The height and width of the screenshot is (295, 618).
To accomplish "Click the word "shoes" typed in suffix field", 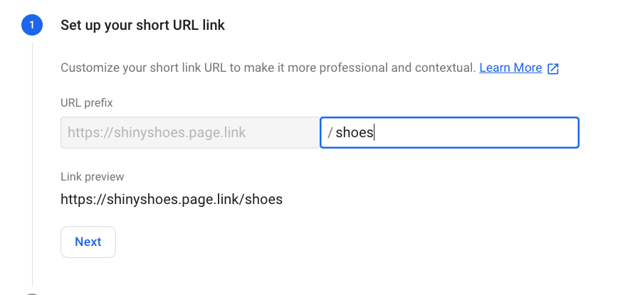I will (354, 133).
